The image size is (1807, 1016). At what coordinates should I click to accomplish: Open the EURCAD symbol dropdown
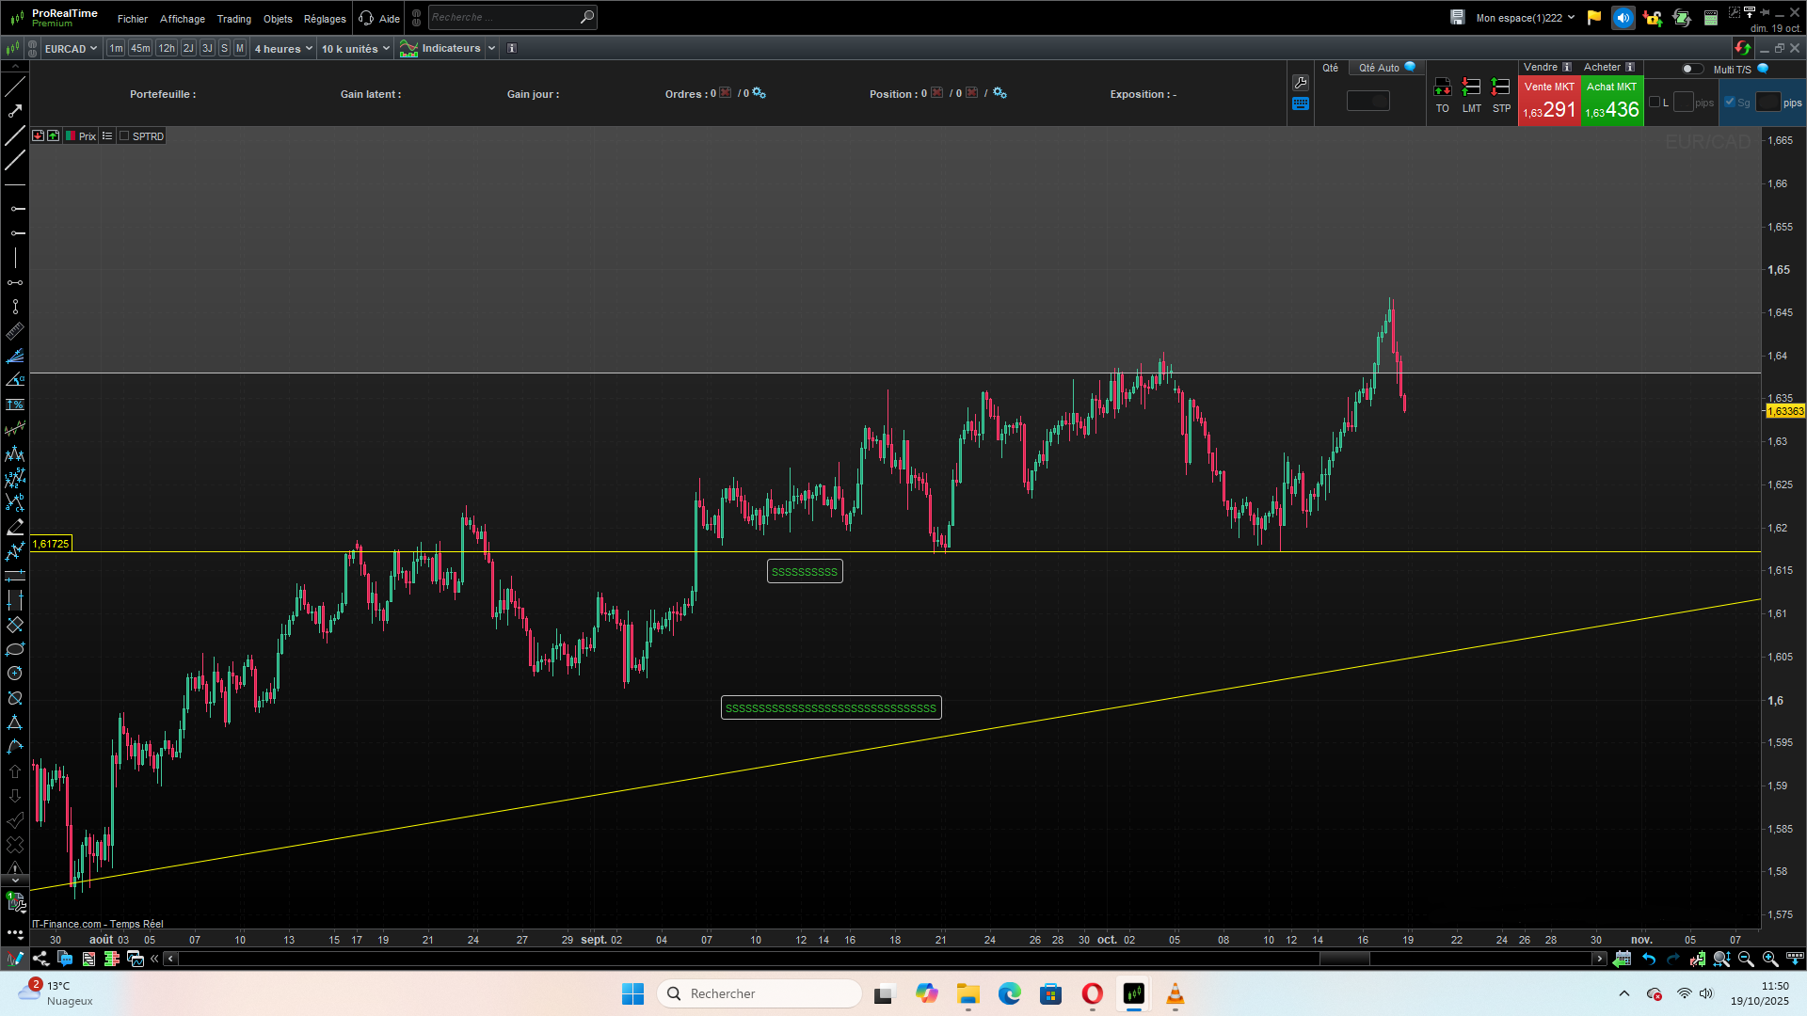point(71,49)
